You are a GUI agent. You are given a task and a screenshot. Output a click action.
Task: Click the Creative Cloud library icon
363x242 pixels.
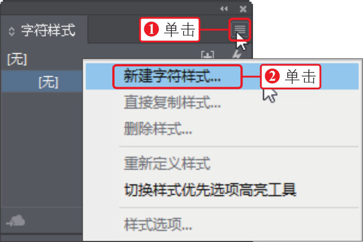(x=15, y=220)
